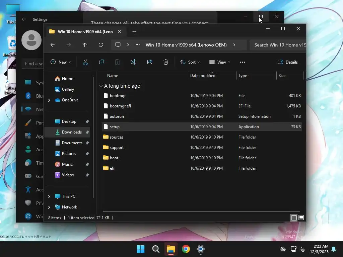Open Videos quick access folder
The width and height of the screenshot is (343, 257).
[x=68, y=175]
